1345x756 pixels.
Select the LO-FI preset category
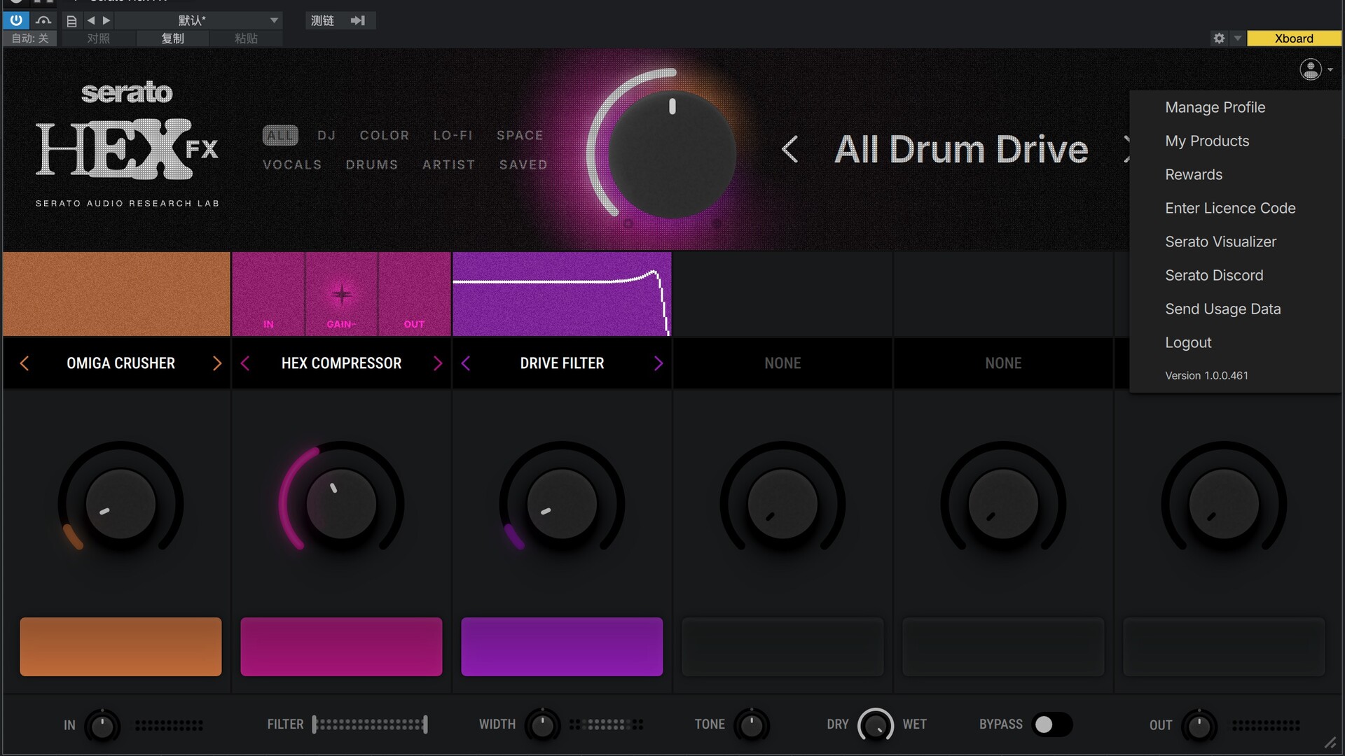pos(453,135)
